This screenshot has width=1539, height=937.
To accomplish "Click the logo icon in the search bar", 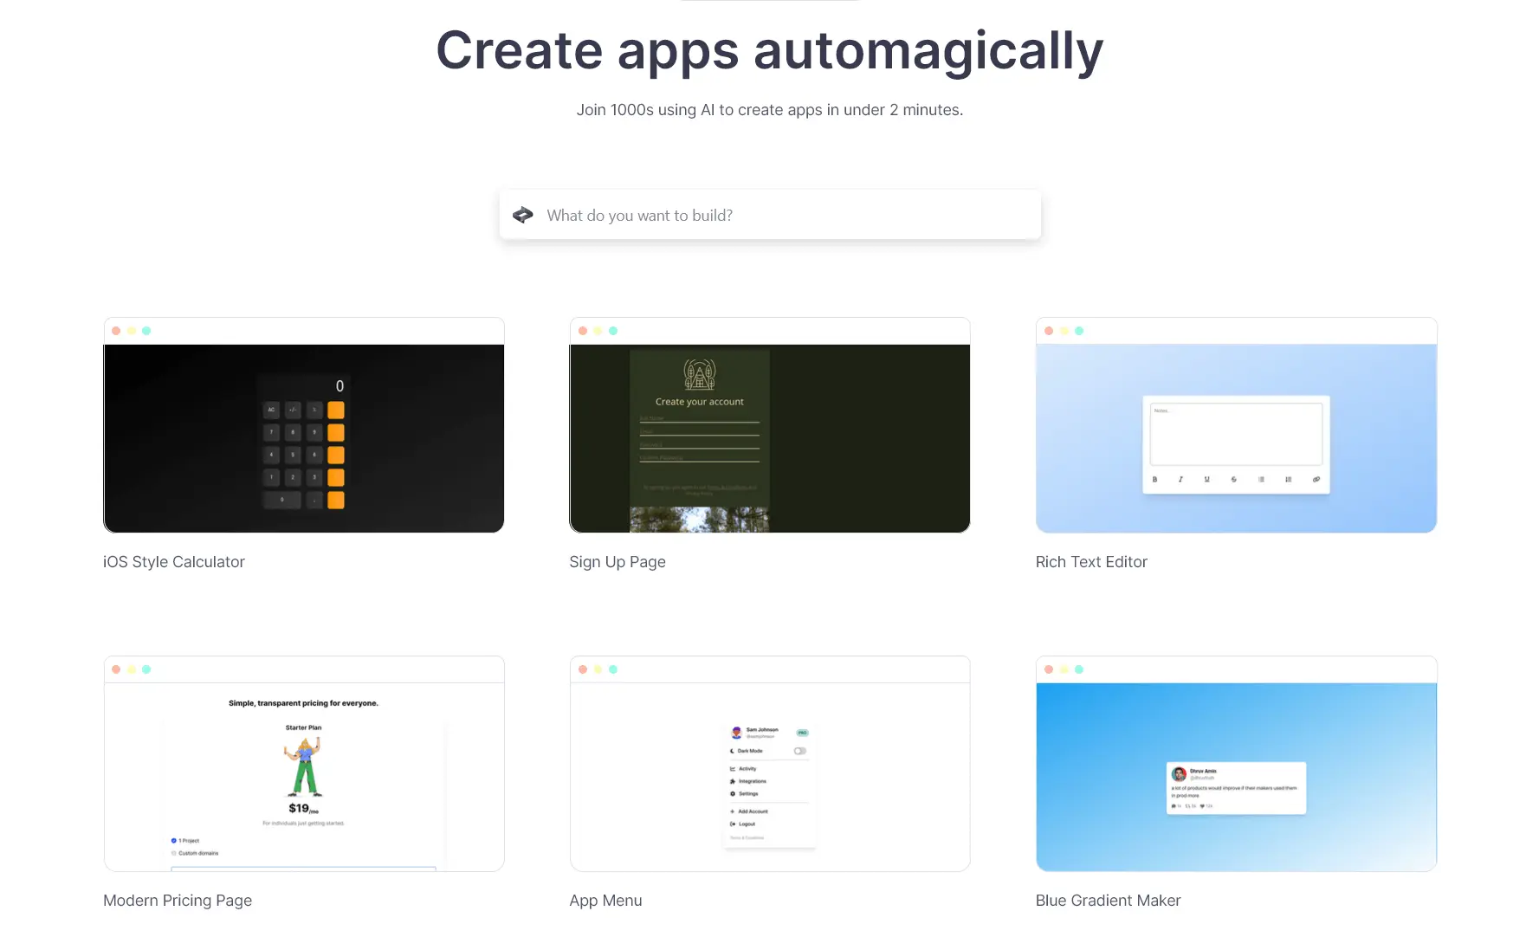I will pyautogui.click(x=523, y=216).
